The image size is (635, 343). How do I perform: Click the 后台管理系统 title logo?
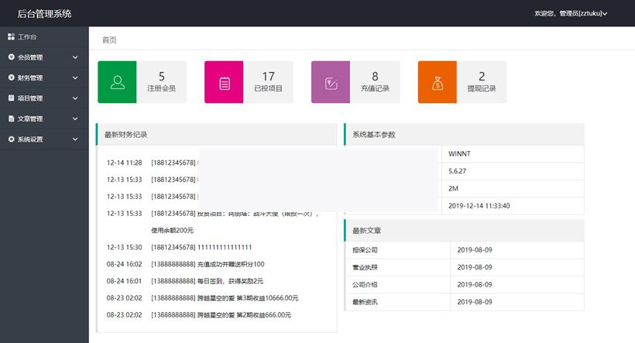point(44,13)
